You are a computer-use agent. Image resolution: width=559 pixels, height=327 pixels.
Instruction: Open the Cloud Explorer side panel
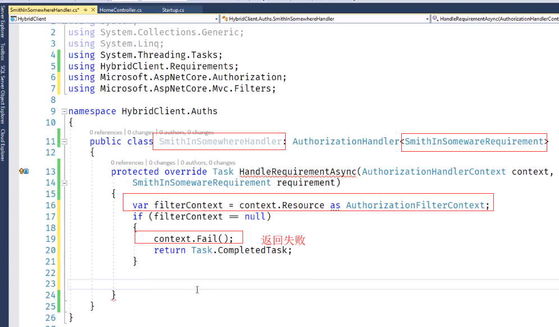click(3, 145)
